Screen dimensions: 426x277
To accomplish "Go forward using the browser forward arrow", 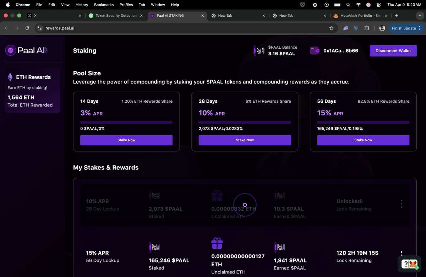I will [x=17, y=28].
